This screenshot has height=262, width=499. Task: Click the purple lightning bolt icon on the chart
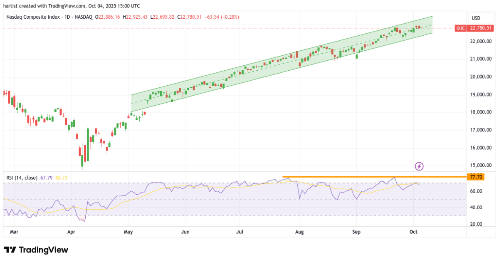[419, 166]
